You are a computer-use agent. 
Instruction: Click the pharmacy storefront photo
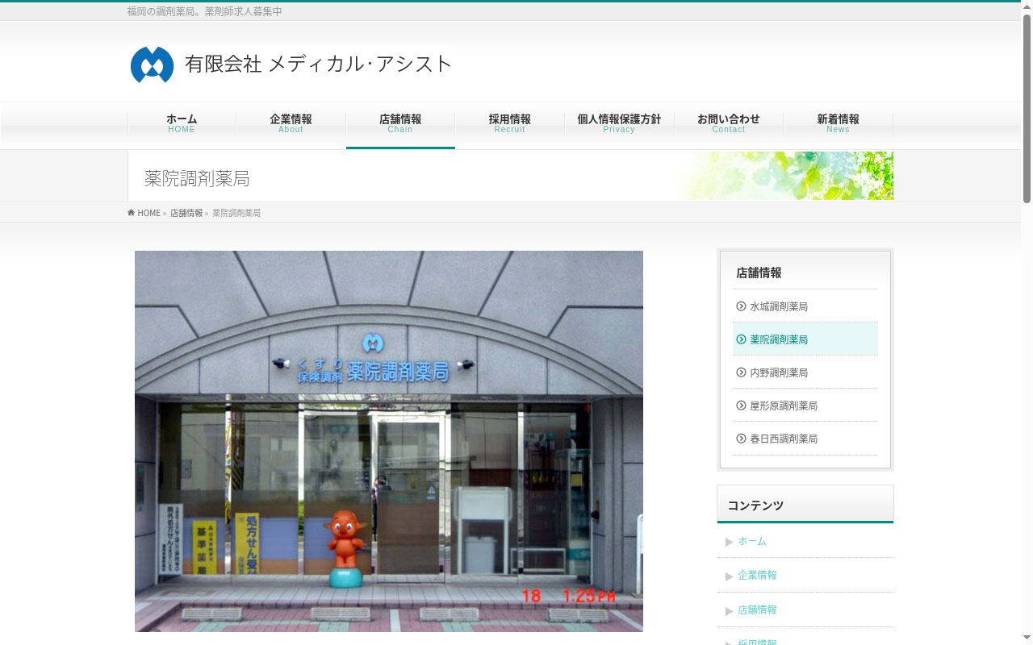[x=389, y=441]
